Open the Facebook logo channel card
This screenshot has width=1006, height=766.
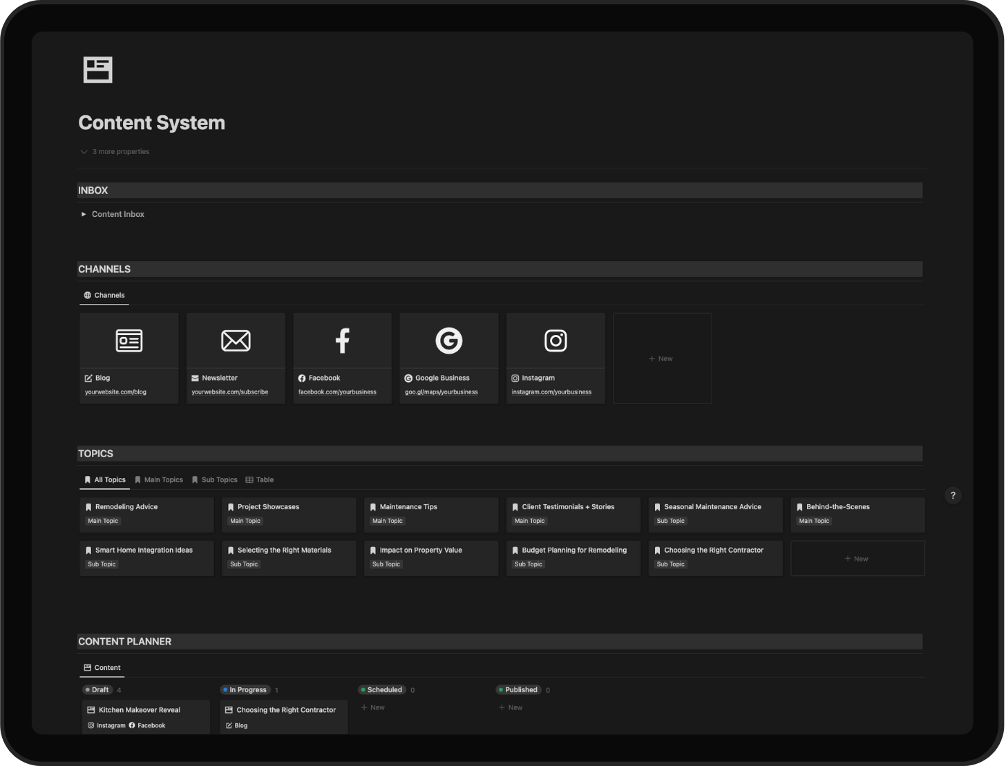point(342,341)
